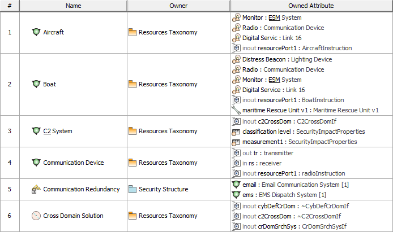Click the email attribute shield icon
Image resolution: width=393 pixels, height=232 pixels.
click(237, 185)
